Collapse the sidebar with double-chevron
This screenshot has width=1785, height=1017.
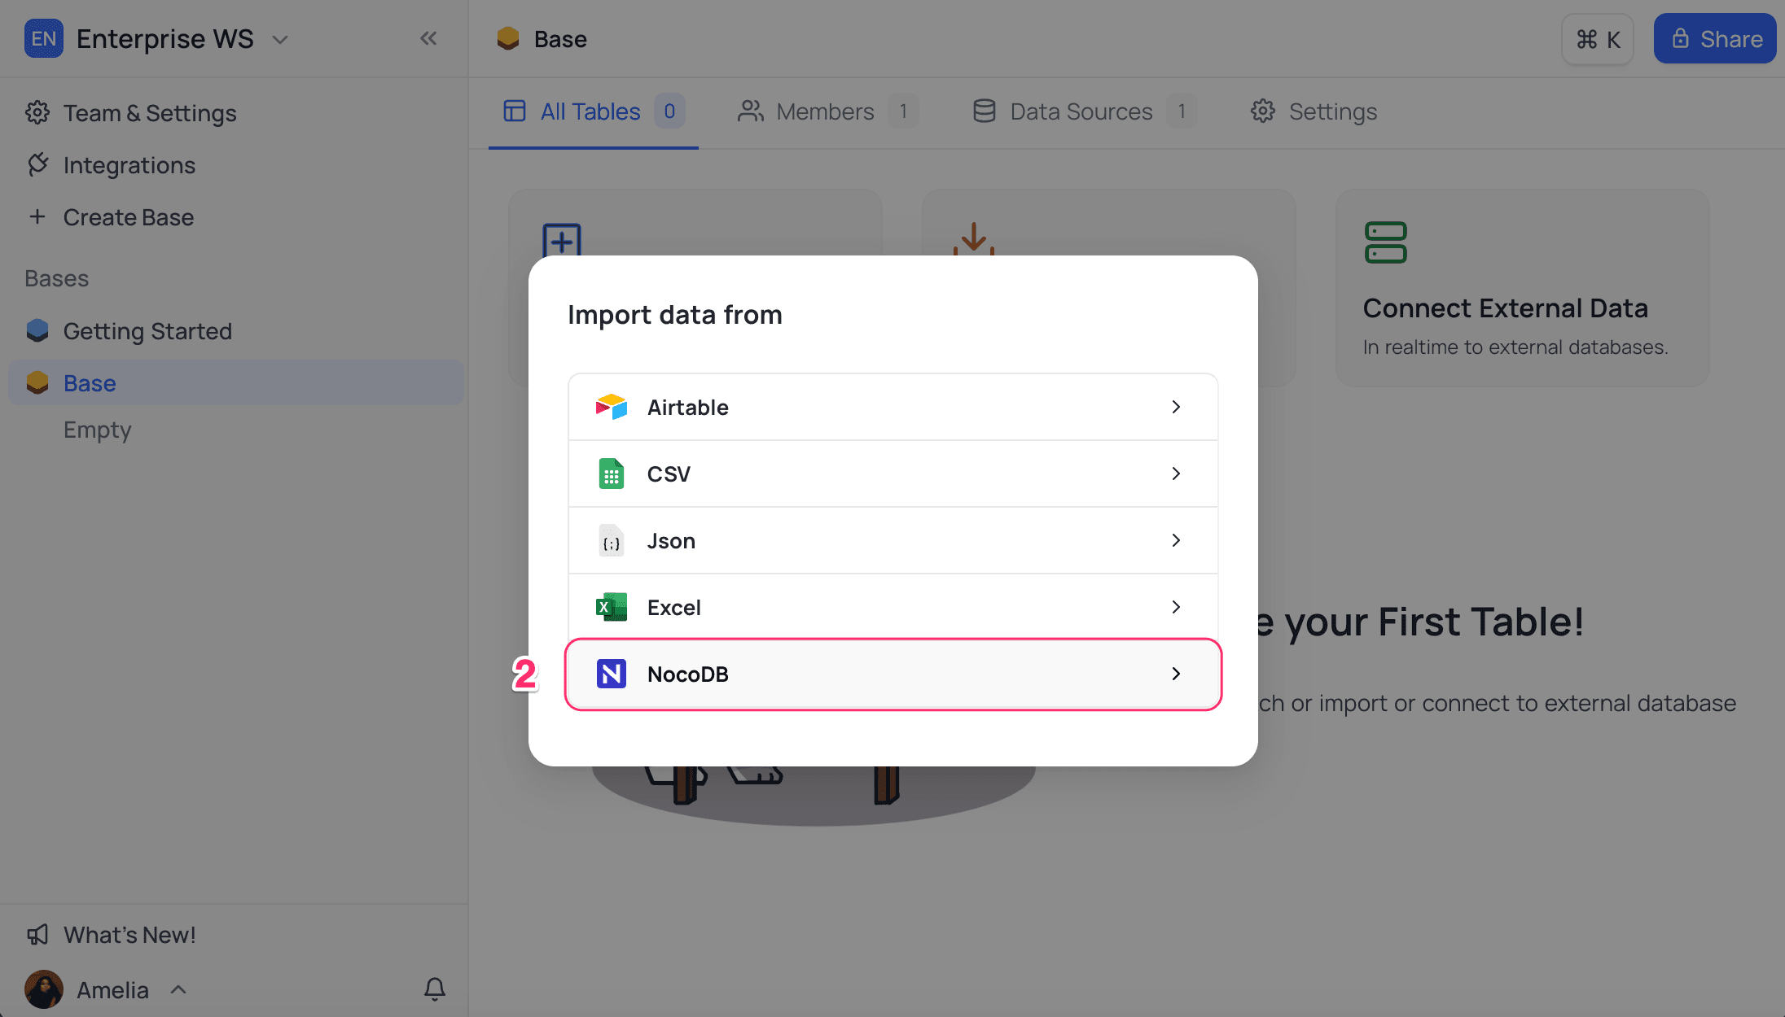coord(429,38)
